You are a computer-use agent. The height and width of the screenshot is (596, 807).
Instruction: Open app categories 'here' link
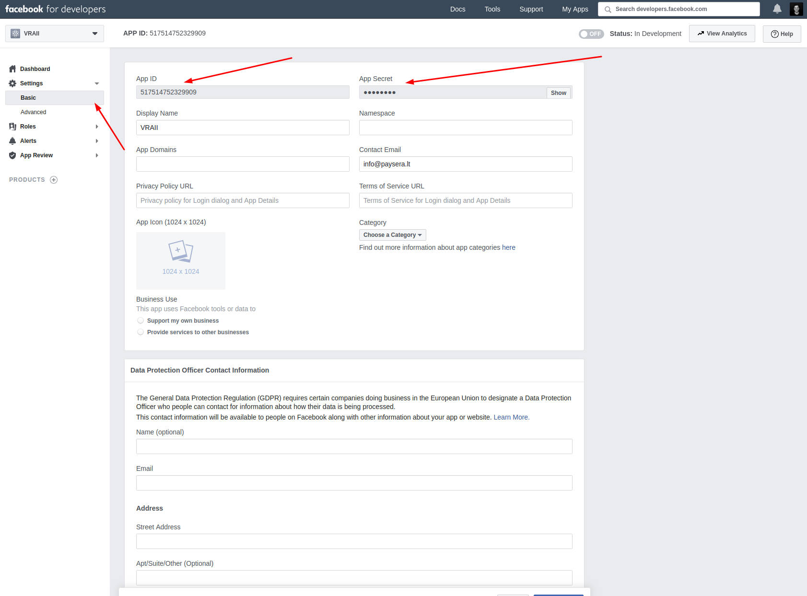pyautogui.click(x=509, y=247)
